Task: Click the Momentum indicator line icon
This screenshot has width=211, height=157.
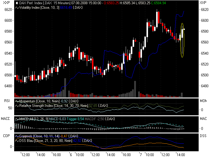Action: [17, 101]
